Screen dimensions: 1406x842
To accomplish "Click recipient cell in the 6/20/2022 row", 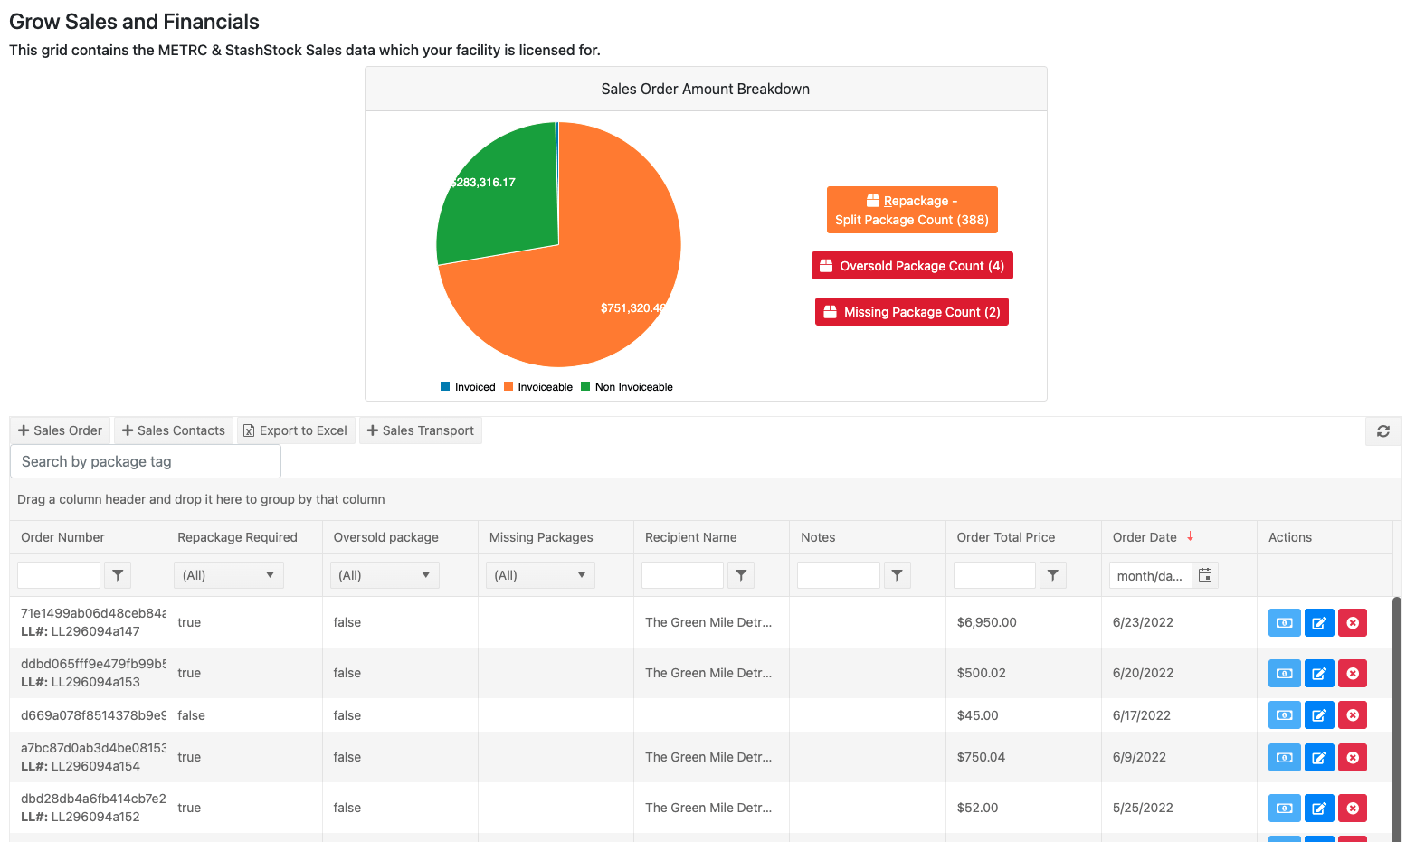I will (711, 673).
